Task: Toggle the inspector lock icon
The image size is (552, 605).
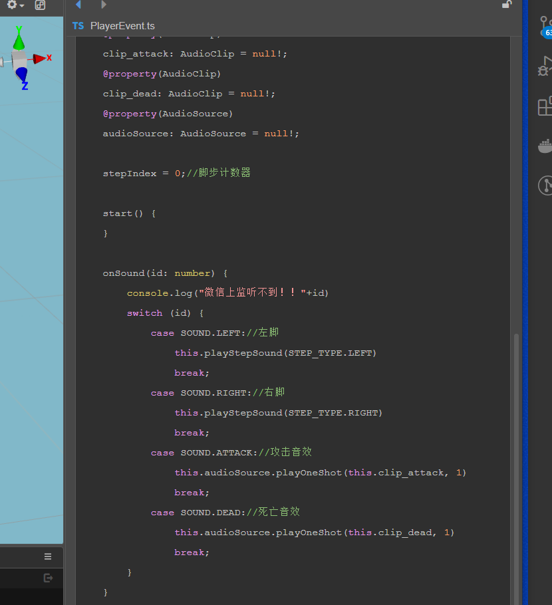Action: (x=507, y=4)
